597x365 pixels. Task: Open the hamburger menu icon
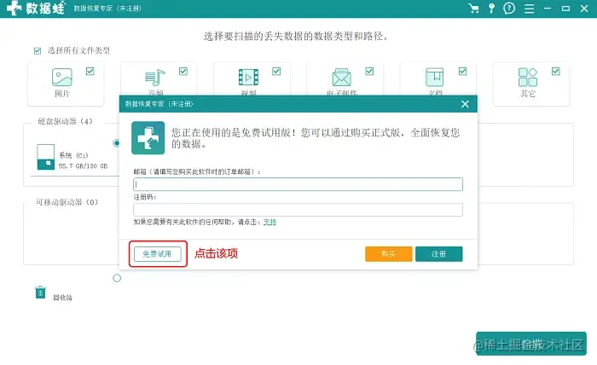point(529,9)
